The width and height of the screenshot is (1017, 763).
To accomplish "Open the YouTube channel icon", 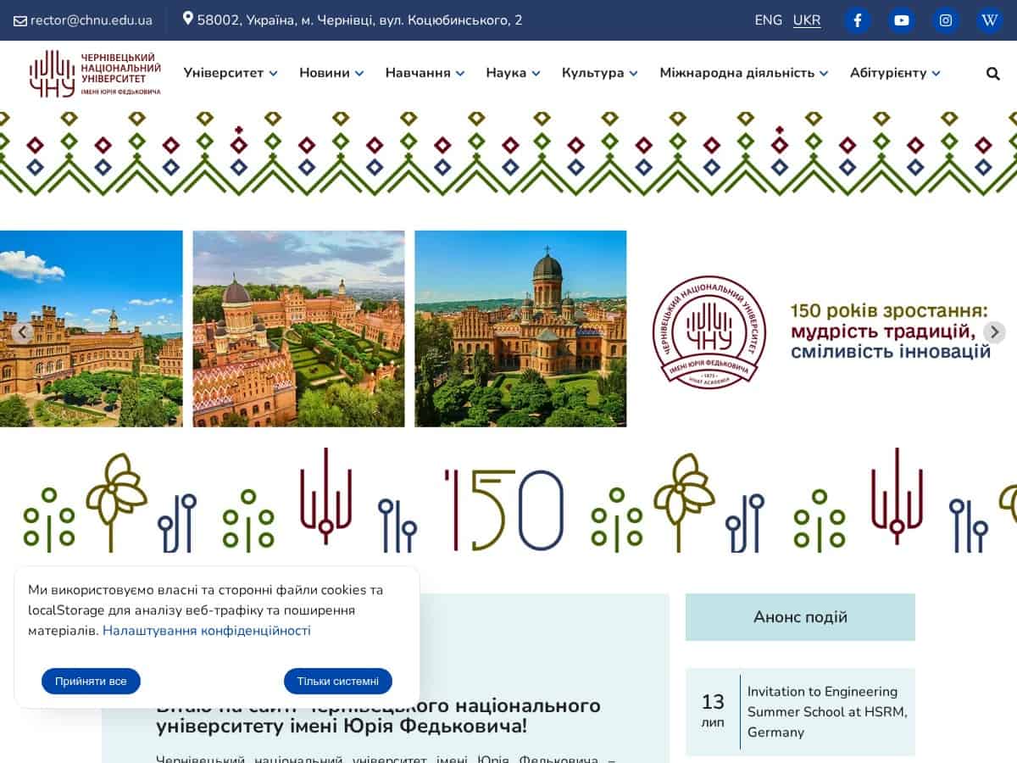I will pyautogui.click(x=902, y=20).
